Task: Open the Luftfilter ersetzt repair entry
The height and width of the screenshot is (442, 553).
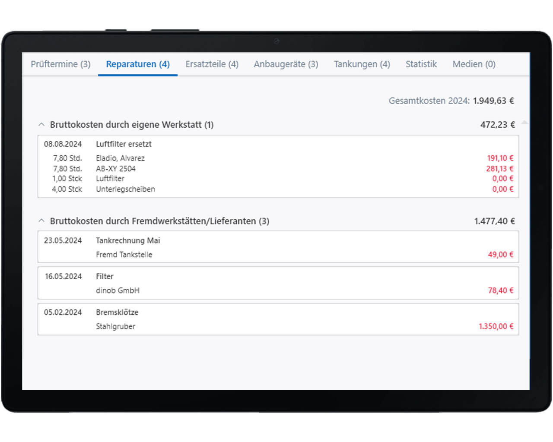Action: pos(124,144)
